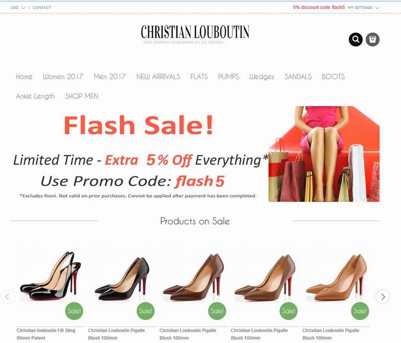Click the Sale badge on Fifi Sling shoe
This screenshot has height=343, width=401.
(74, 311)
